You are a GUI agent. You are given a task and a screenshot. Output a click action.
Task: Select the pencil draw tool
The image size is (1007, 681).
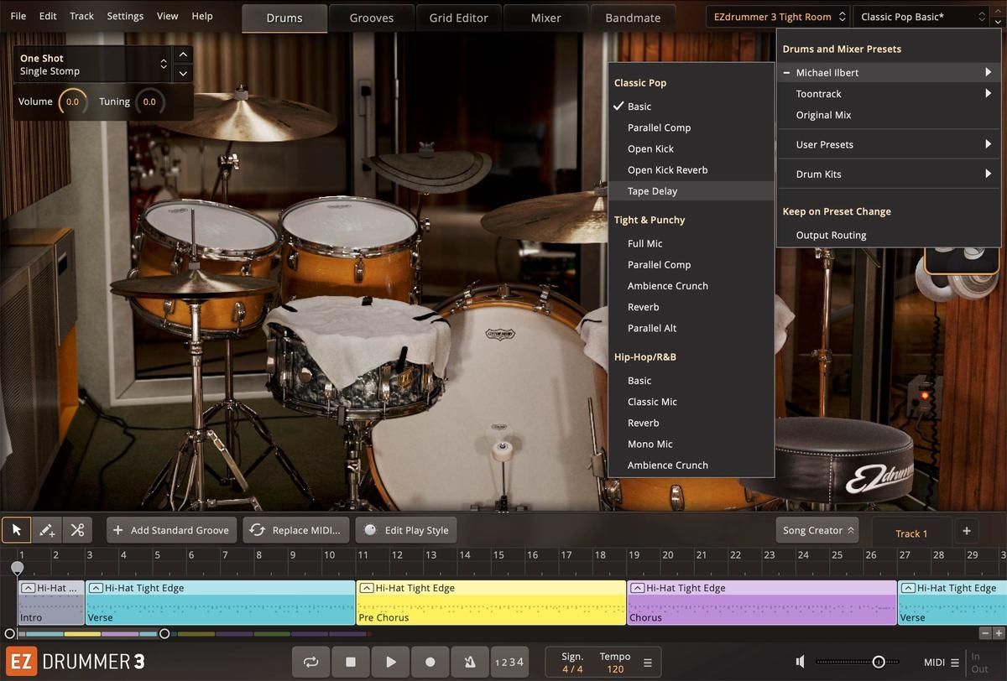click(47, 530)
